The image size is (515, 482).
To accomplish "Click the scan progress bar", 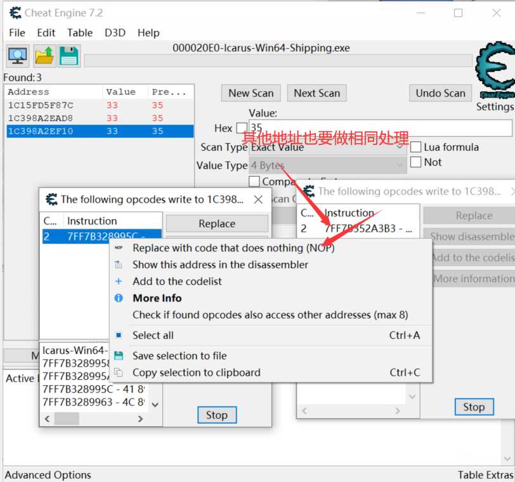I will tap(279, 61).
